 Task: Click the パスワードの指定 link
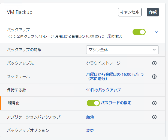(x=116, y=103)
